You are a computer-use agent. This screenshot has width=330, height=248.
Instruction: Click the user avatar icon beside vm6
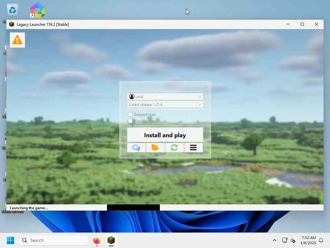tap(132, 97)
